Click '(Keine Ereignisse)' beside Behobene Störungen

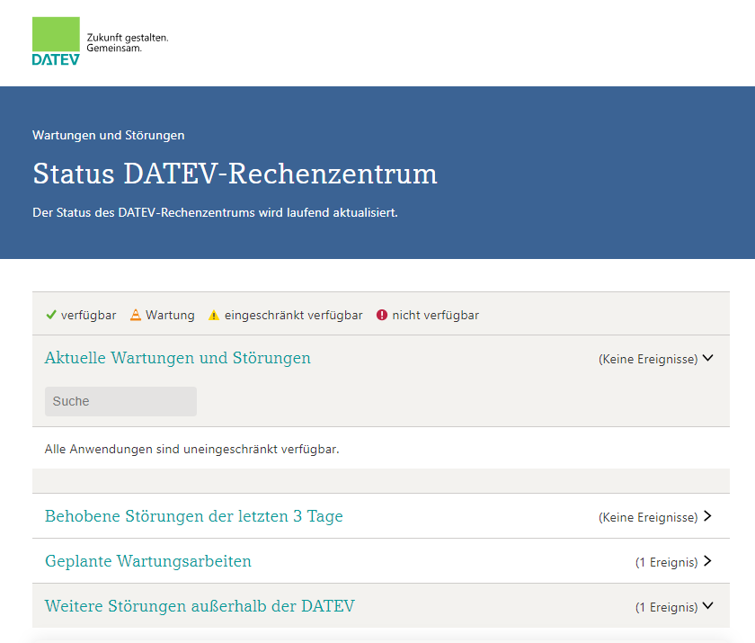coord(648,517)
